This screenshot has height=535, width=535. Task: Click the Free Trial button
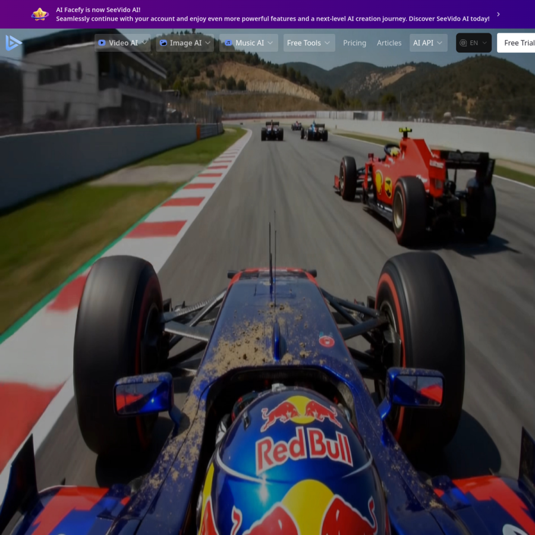(516, 43)
